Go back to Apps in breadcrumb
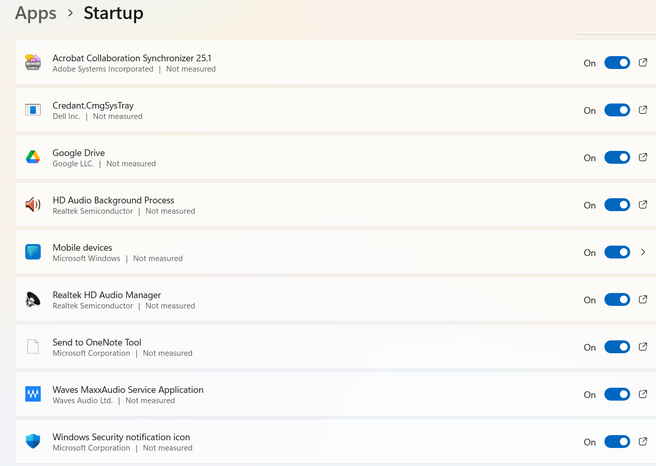This screenshot has width=656, height=466. coord(36,13)
